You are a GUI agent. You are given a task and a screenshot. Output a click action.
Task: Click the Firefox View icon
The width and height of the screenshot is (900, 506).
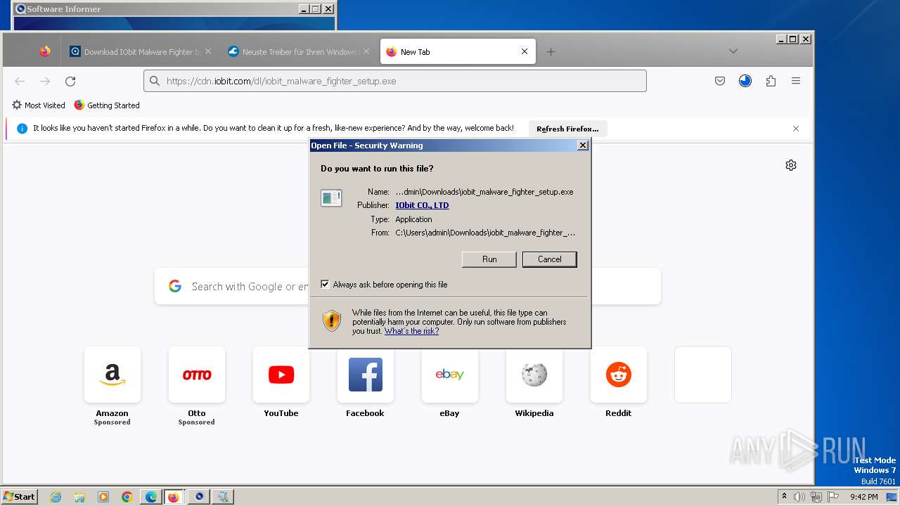click(x=45, y=51)
